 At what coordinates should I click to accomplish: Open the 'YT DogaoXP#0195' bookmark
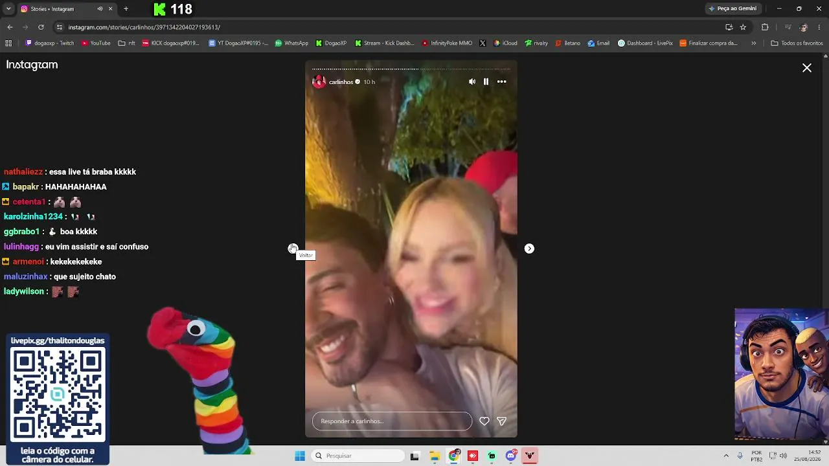coord(238,43)
